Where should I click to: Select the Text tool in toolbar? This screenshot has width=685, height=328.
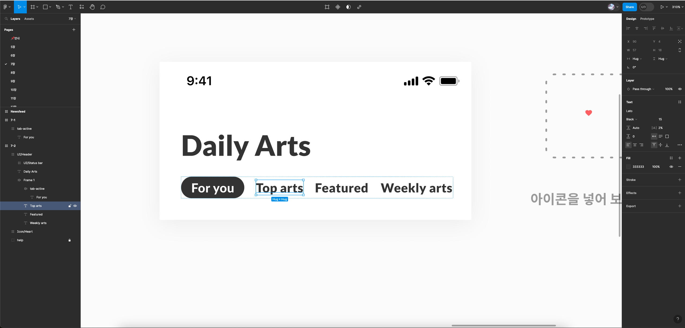(x=71, y=7)
